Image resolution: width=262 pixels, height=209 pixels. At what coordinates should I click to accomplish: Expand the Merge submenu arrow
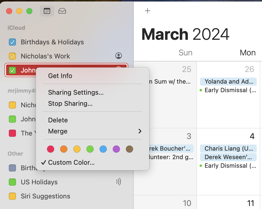click(x=140, y=131)
